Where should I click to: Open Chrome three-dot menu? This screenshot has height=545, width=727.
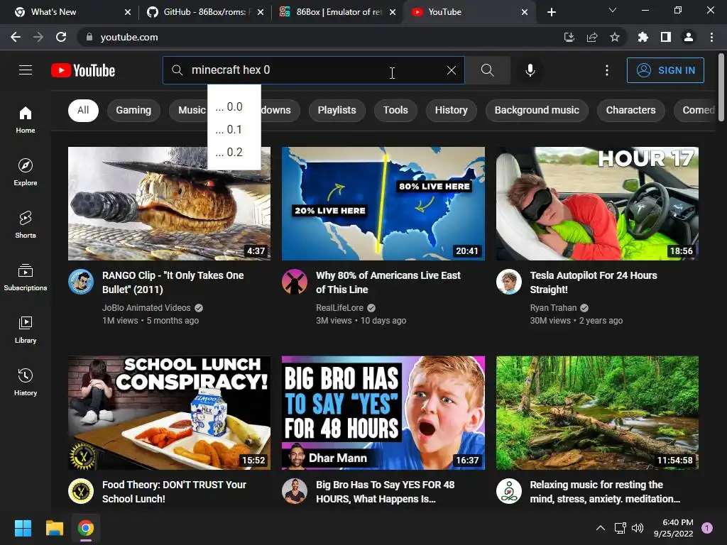tap(711, 37)
